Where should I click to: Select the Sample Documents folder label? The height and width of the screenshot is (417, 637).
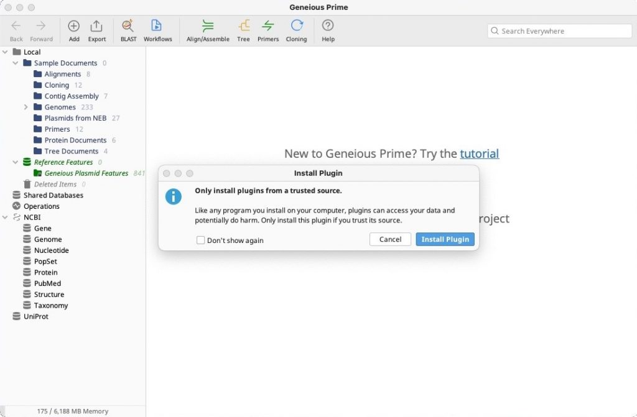pos(65,63)
